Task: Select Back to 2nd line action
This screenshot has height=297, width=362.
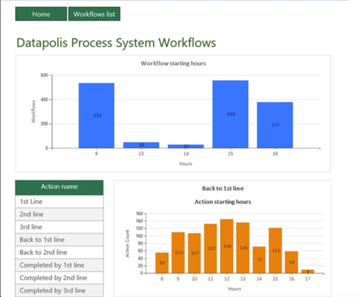Action: coord(60,253)
